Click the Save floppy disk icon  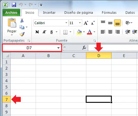14,5
